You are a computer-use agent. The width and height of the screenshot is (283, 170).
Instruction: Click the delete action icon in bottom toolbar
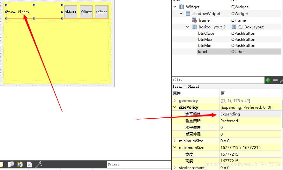pos(29,164)
